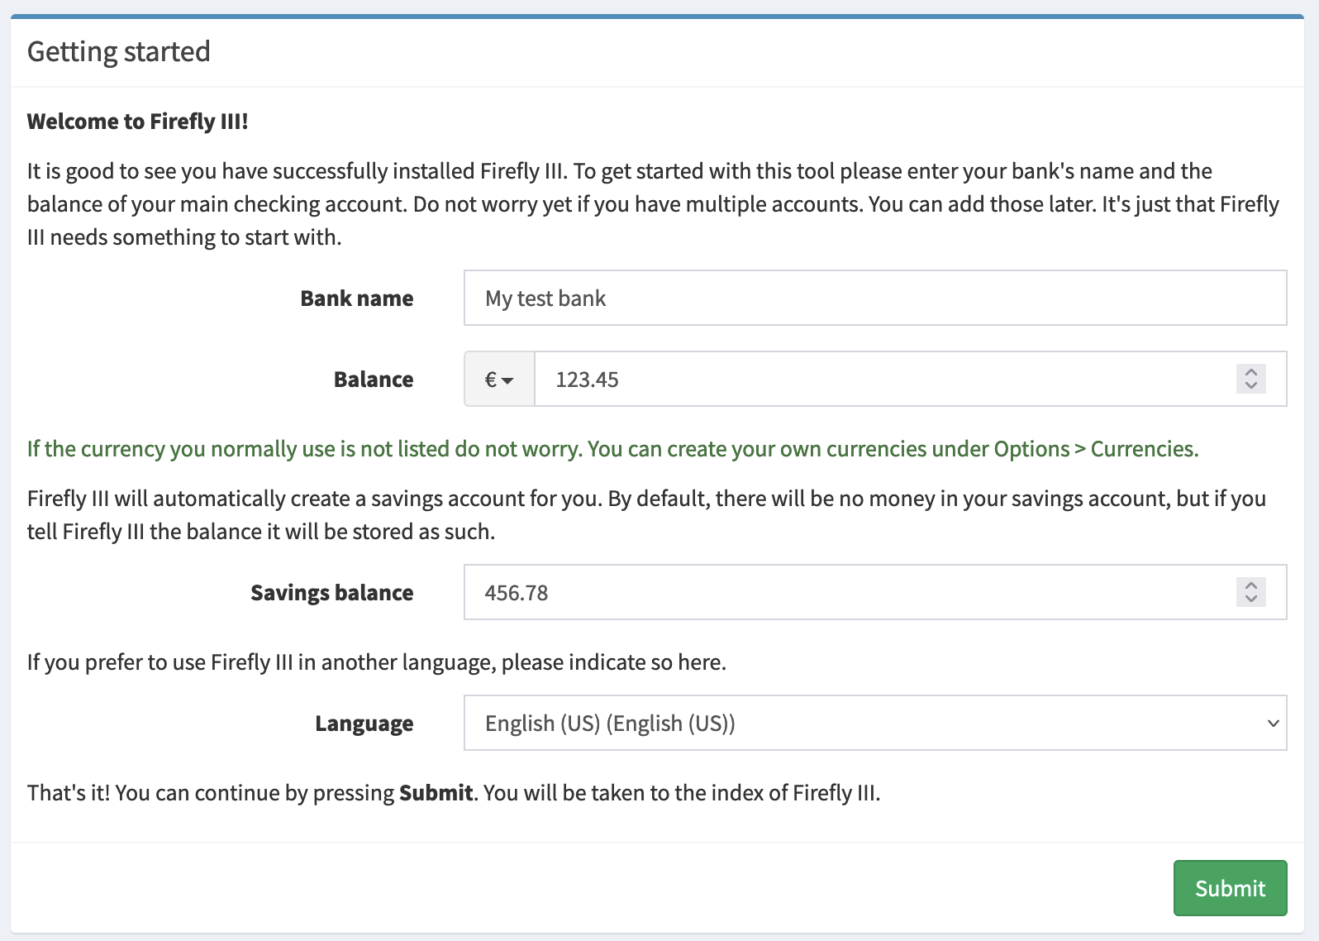
Task: Open the Language select box
Action: (x=874, y=723)
